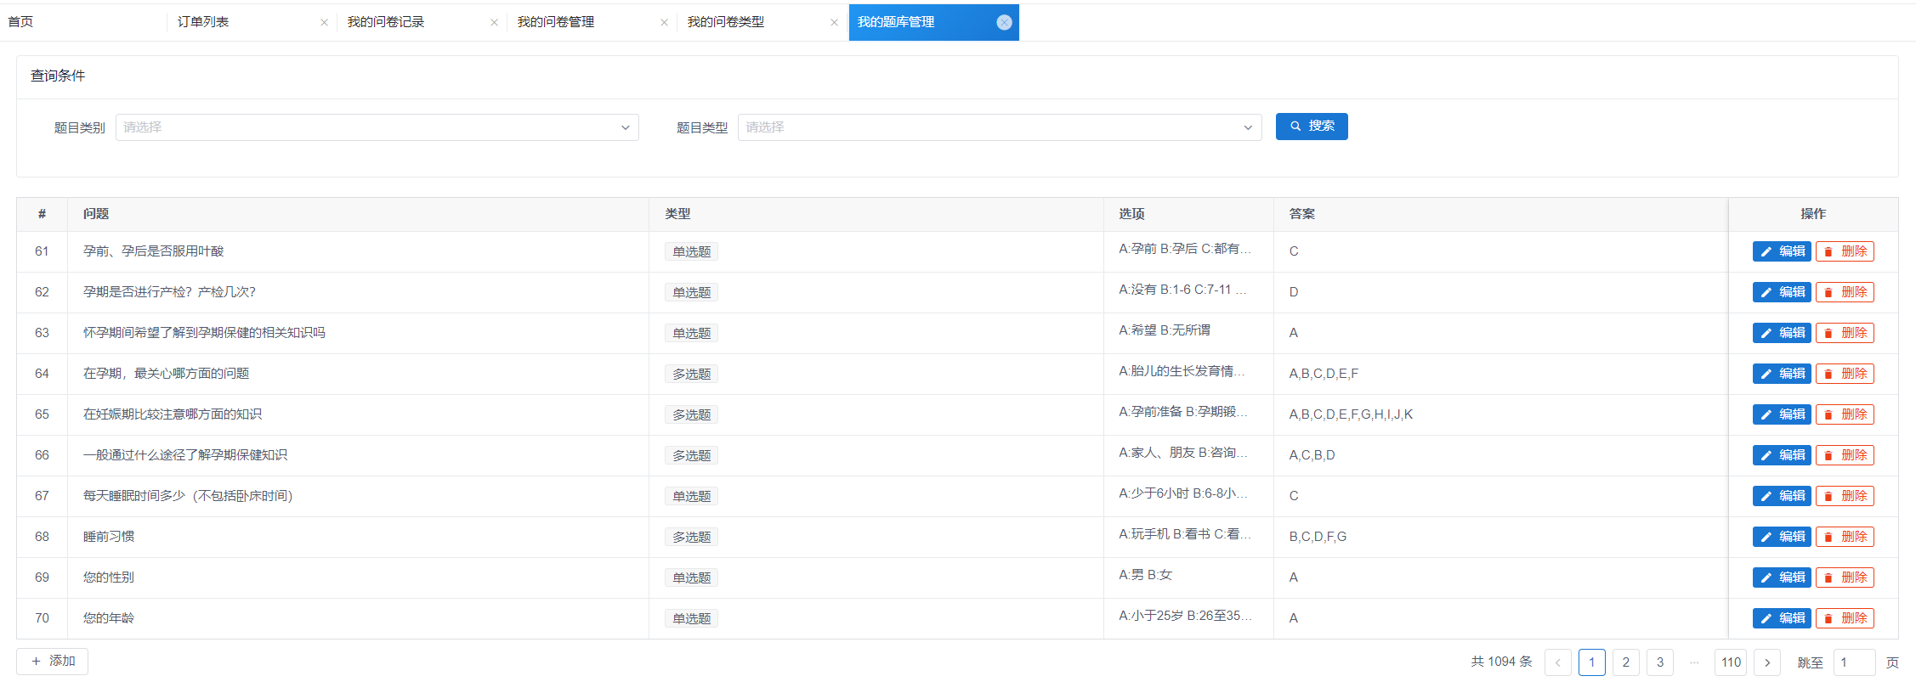Viewport: 1916px width, 693px height.
Task: Edit row 63 question
Action: tap(1782, 333)
